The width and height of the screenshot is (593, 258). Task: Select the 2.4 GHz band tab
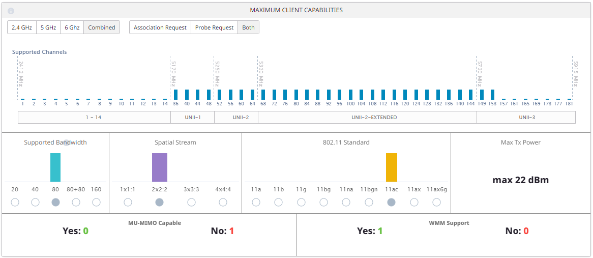(22, 27)
